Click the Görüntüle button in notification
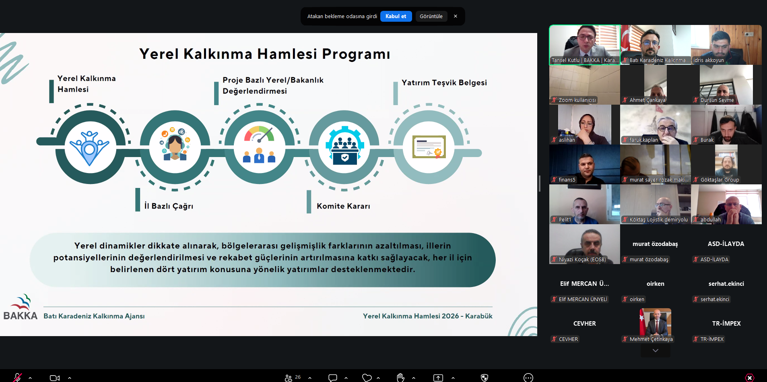 [x=431, y=17]
